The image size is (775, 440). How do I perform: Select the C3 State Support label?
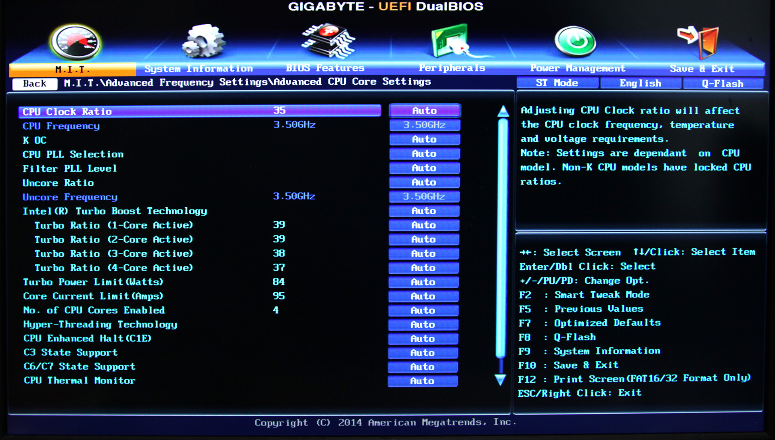[x=71, y=352]
